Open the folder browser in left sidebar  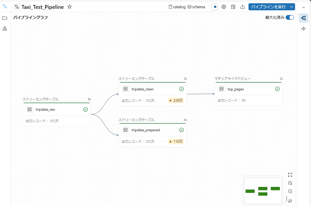coord(5,18)
